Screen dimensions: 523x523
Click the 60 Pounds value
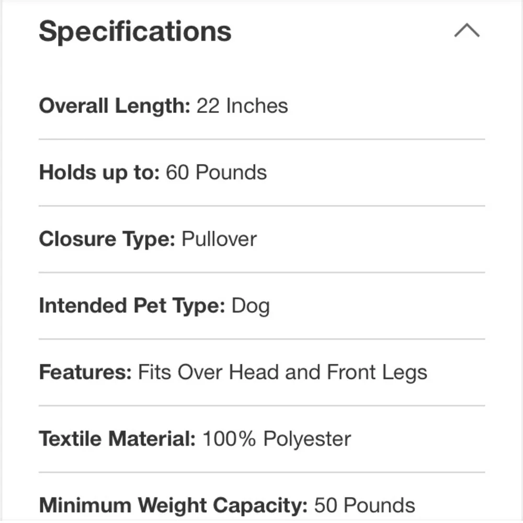click(216, 173)
